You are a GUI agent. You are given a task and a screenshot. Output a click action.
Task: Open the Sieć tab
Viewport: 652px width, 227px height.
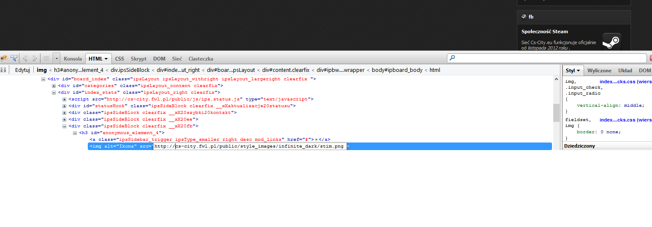click(x=177, y=59)
